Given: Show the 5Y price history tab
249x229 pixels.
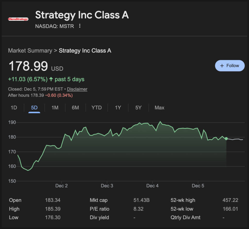Looking at the screenshot, I should (138, 108).
